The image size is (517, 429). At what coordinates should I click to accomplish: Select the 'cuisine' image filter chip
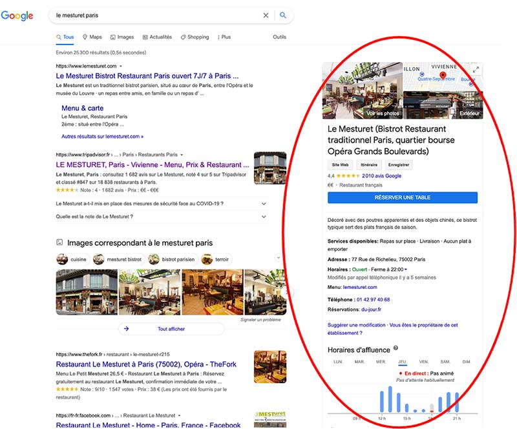[72, 259]
